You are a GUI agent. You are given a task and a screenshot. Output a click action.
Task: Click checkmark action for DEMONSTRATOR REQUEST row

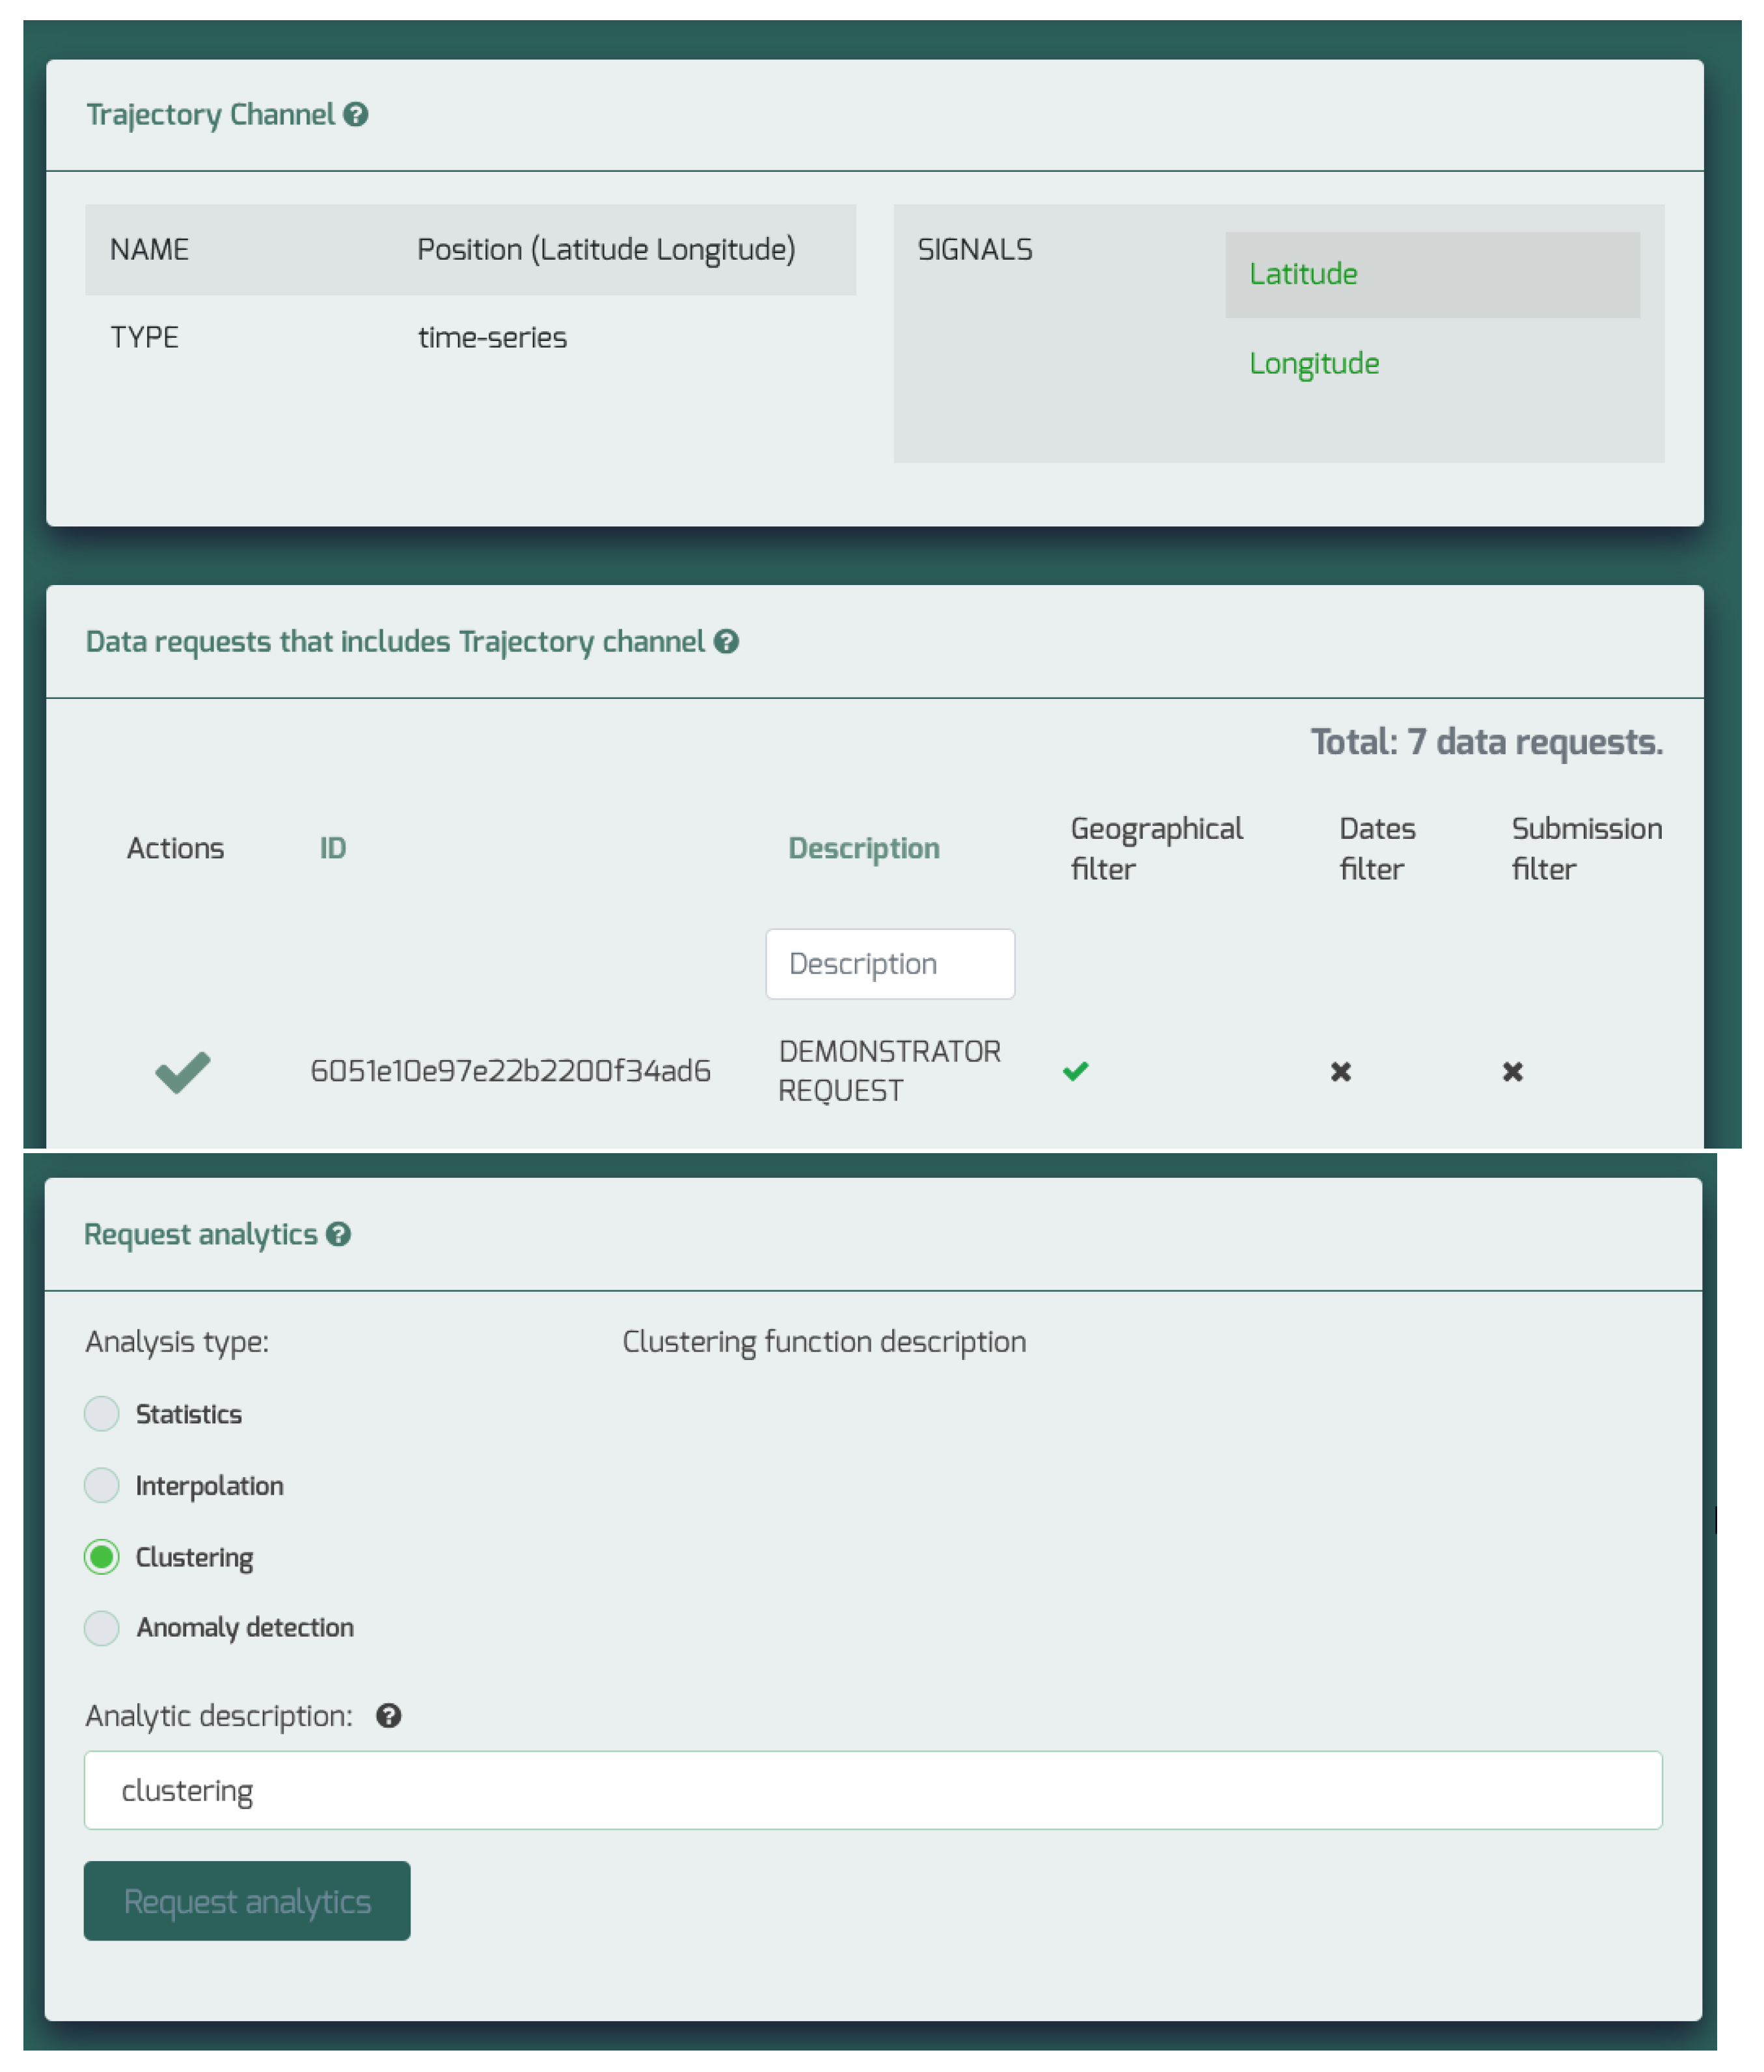[183, 1072]
